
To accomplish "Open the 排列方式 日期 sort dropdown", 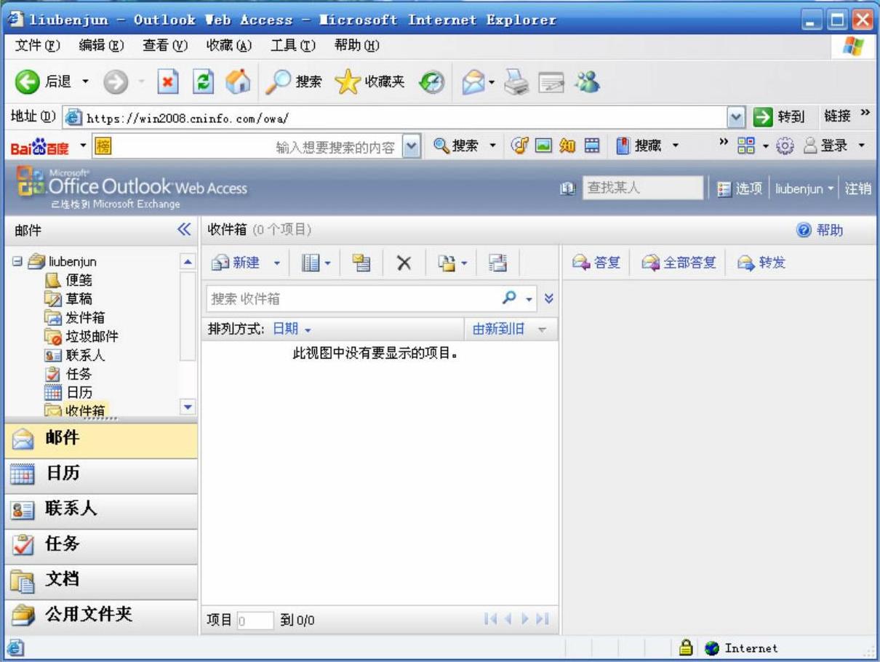I will pos(292,329).
